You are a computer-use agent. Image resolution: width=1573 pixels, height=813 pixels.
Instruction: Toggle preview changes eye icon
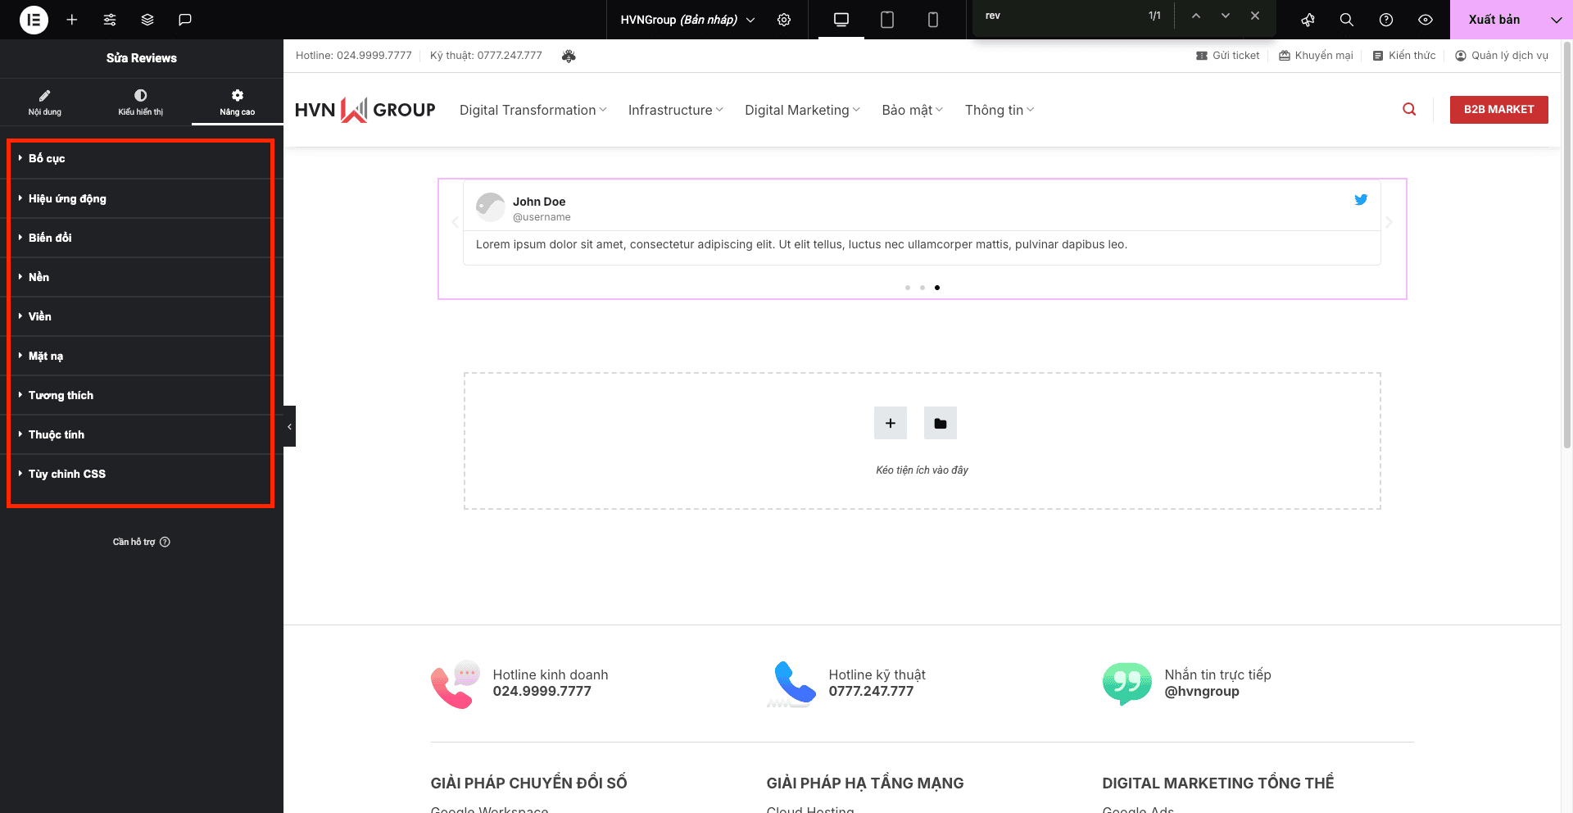tap(1426, 20)
